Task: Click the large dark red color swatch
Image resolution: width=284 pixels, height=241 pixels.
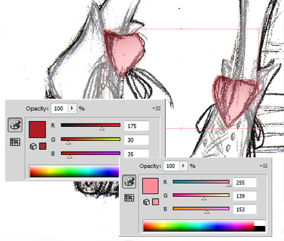Action: (37, 129)
